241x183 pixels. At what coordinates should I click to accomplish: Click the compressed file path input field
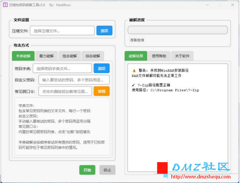[62, 30]
